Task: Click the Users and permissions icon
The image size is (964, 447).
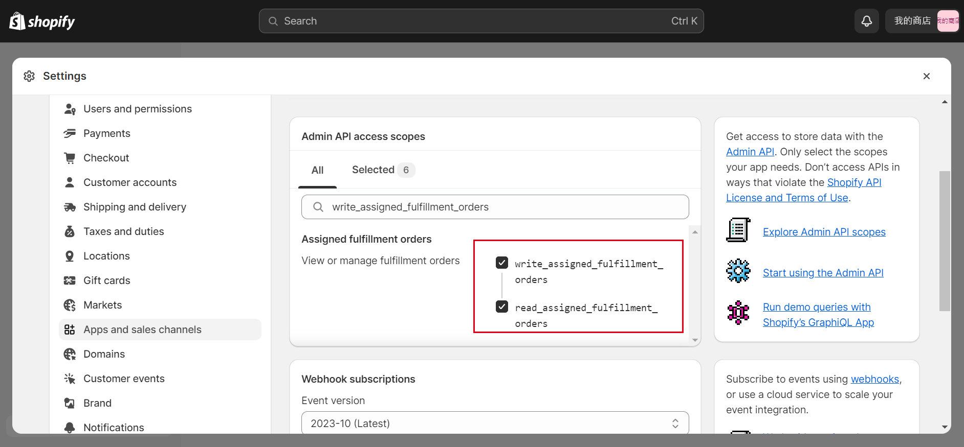Action: click(x=70, y=109)
